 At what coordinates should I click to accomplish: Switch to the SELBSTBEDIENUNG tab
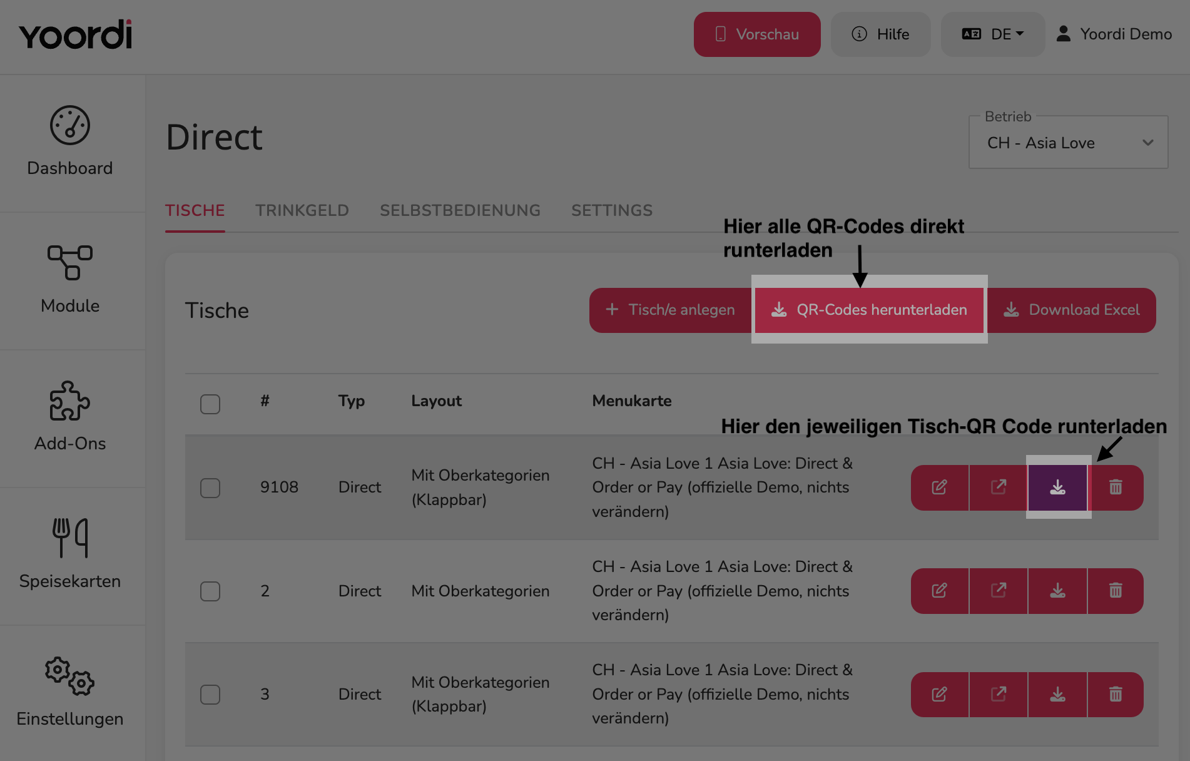tap(460, 210)
